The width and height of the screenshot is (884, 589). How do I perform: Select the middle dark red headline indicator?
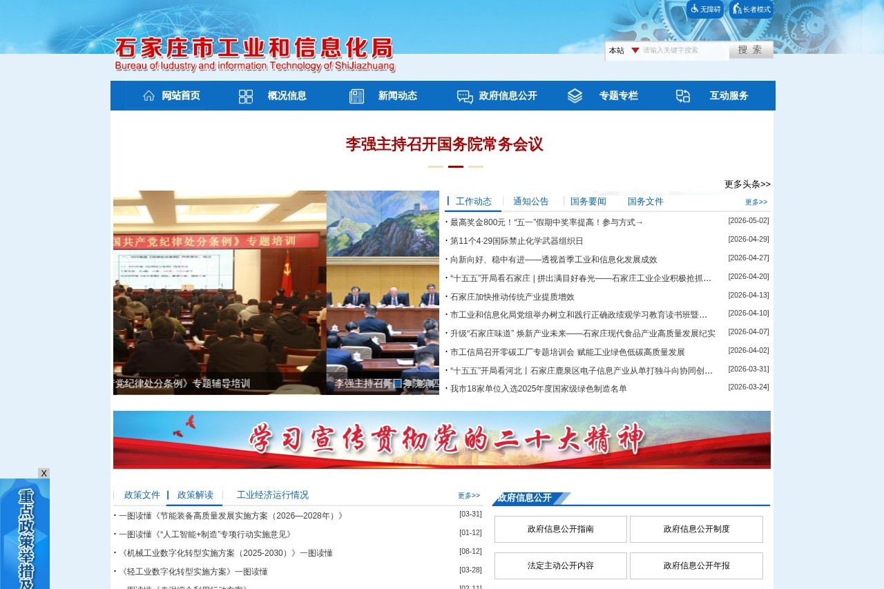coord(456,166)
